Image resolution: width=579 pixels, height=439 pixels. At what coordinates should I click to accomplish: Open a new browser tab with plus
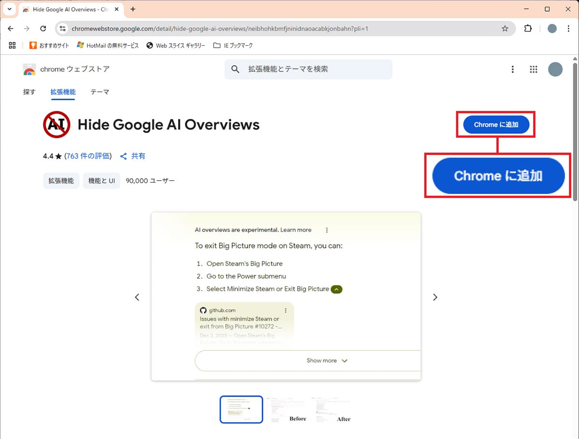click(133, 9)
